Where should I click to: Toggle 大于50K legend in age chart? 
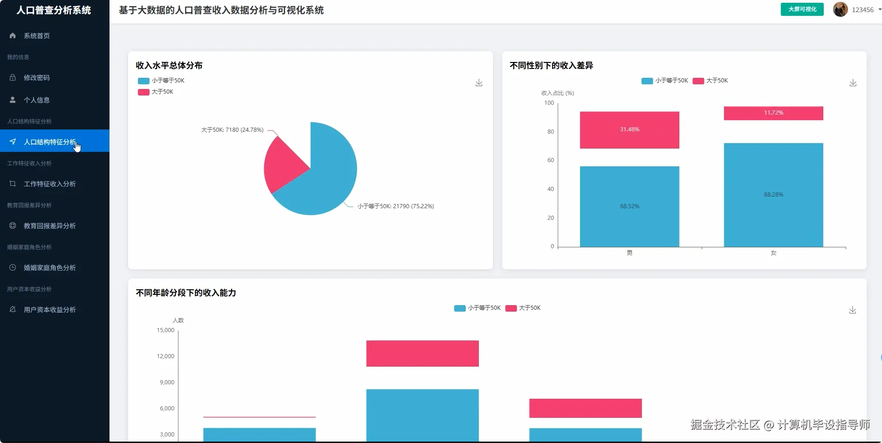[x=523, y=308]
